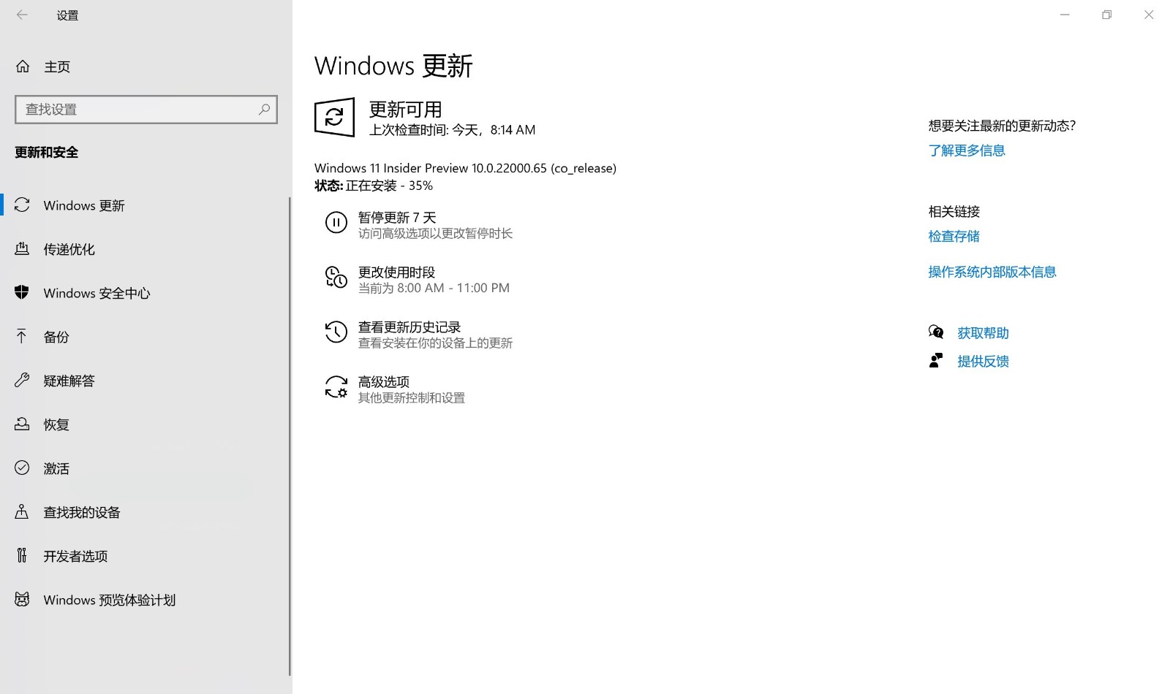The height and width of the screenshot is (694, 1170).
Task: Click the 提供反馈 person icon
Action: coord(936,361)
